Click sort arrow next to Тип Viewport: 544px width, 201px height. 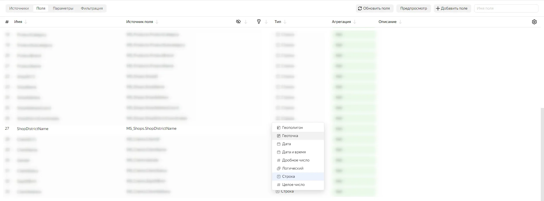coord(285,22)
